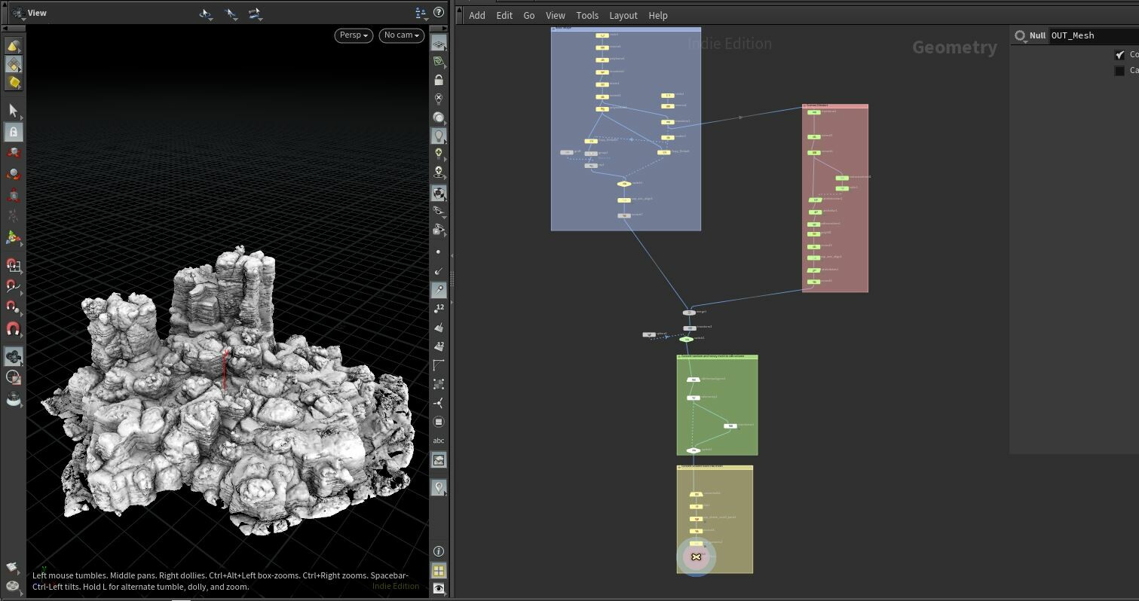Open the Persp view dropdown
This screenshot has width=1139, height=601.
(353, 35)
